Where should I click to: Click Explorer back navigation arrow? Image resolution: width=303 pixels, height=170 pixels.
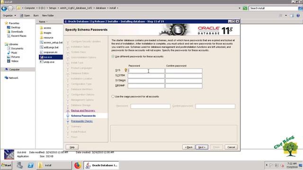(x=4, y=8)
